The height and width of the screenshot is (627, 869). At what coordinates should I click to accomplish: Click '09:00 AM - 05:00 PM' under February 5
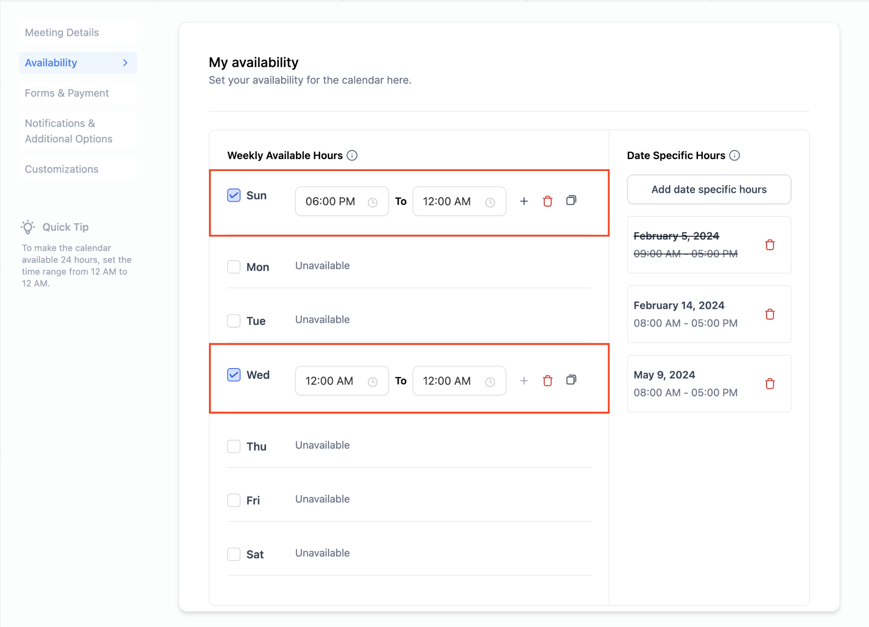685,254
